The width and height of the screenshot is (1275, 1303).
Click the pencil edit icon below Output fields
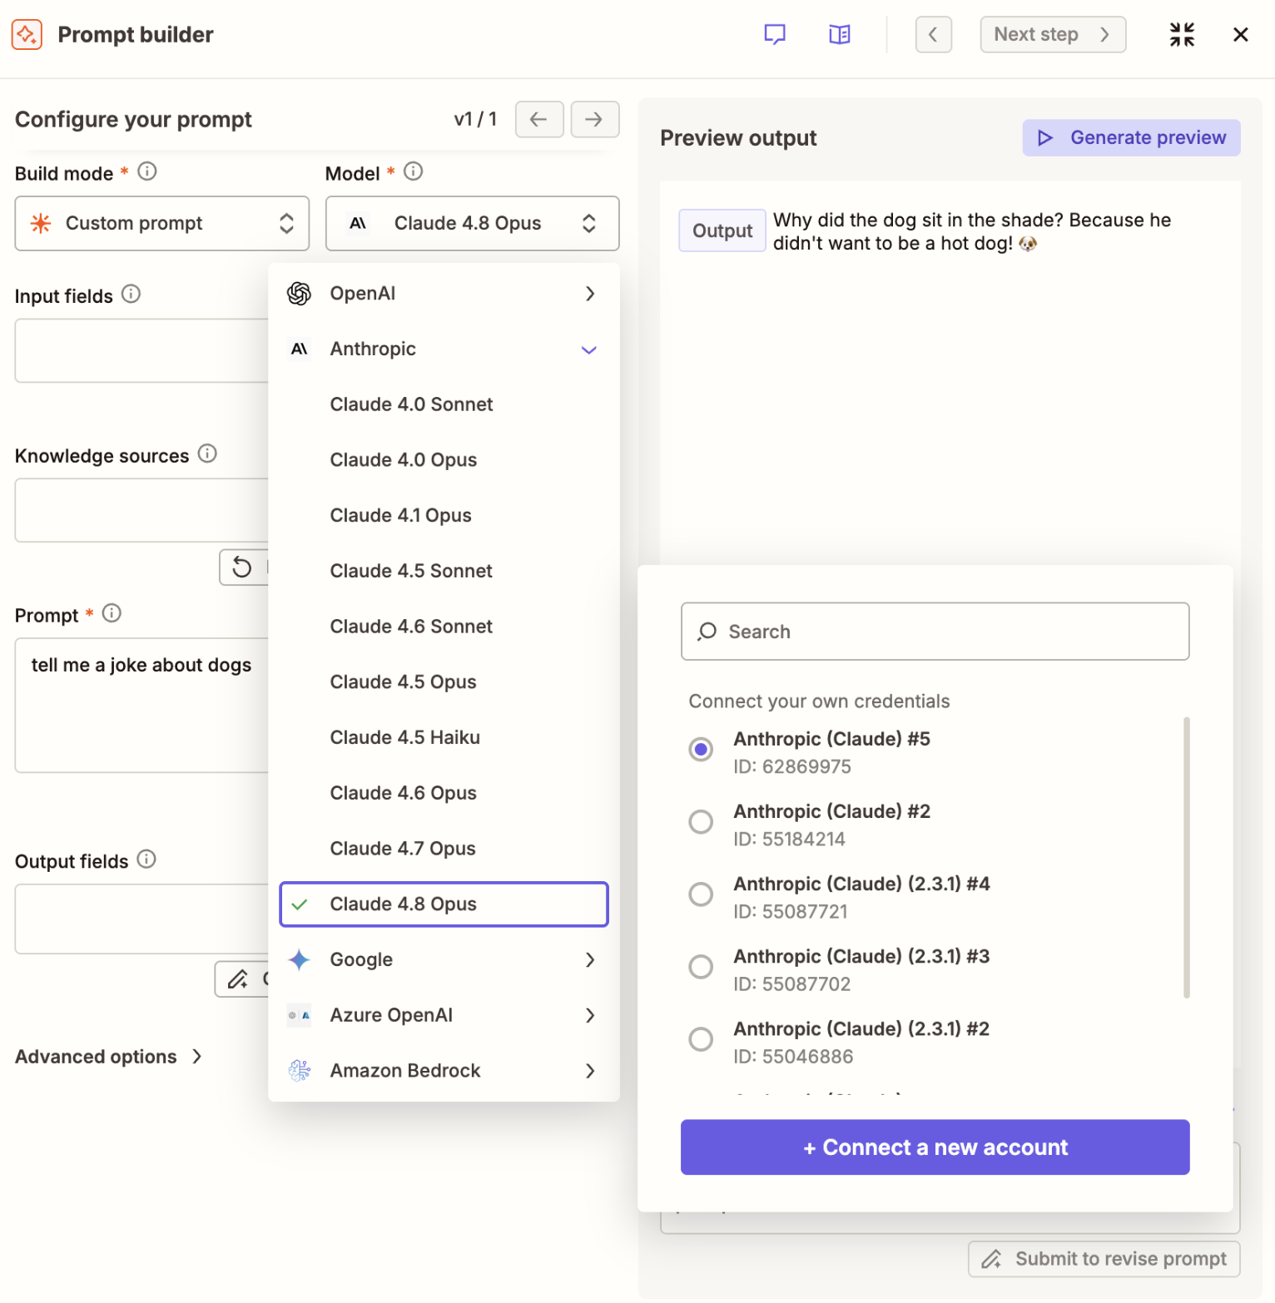[x=239, y=979]
